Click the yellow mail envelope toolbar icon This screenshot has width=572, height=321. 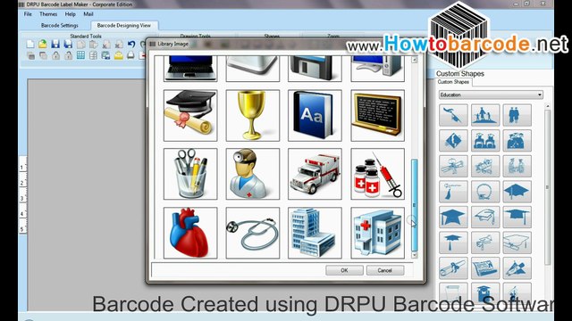pos(119,55)
